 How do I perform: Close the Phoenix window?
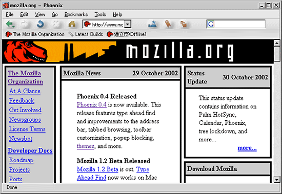[276, 6]
